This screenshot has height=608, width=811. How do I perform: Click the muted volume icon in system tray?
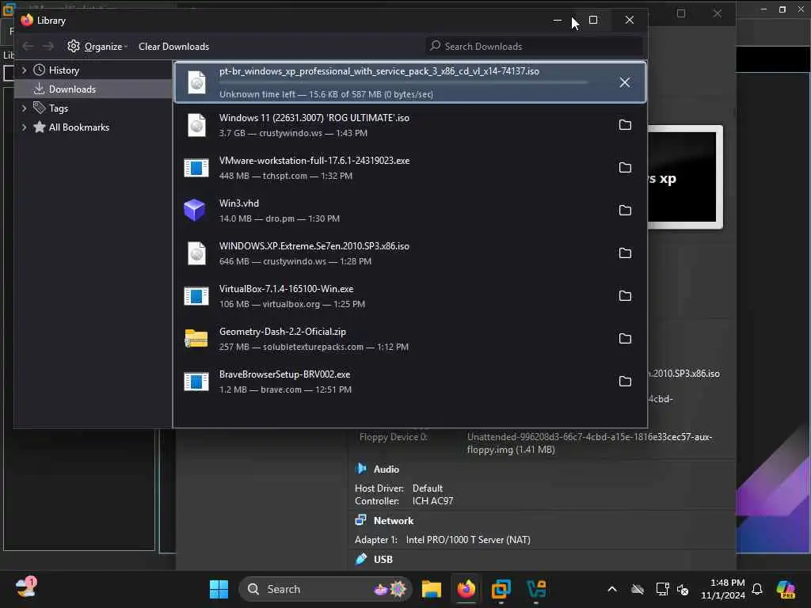[x=683, y=589]
